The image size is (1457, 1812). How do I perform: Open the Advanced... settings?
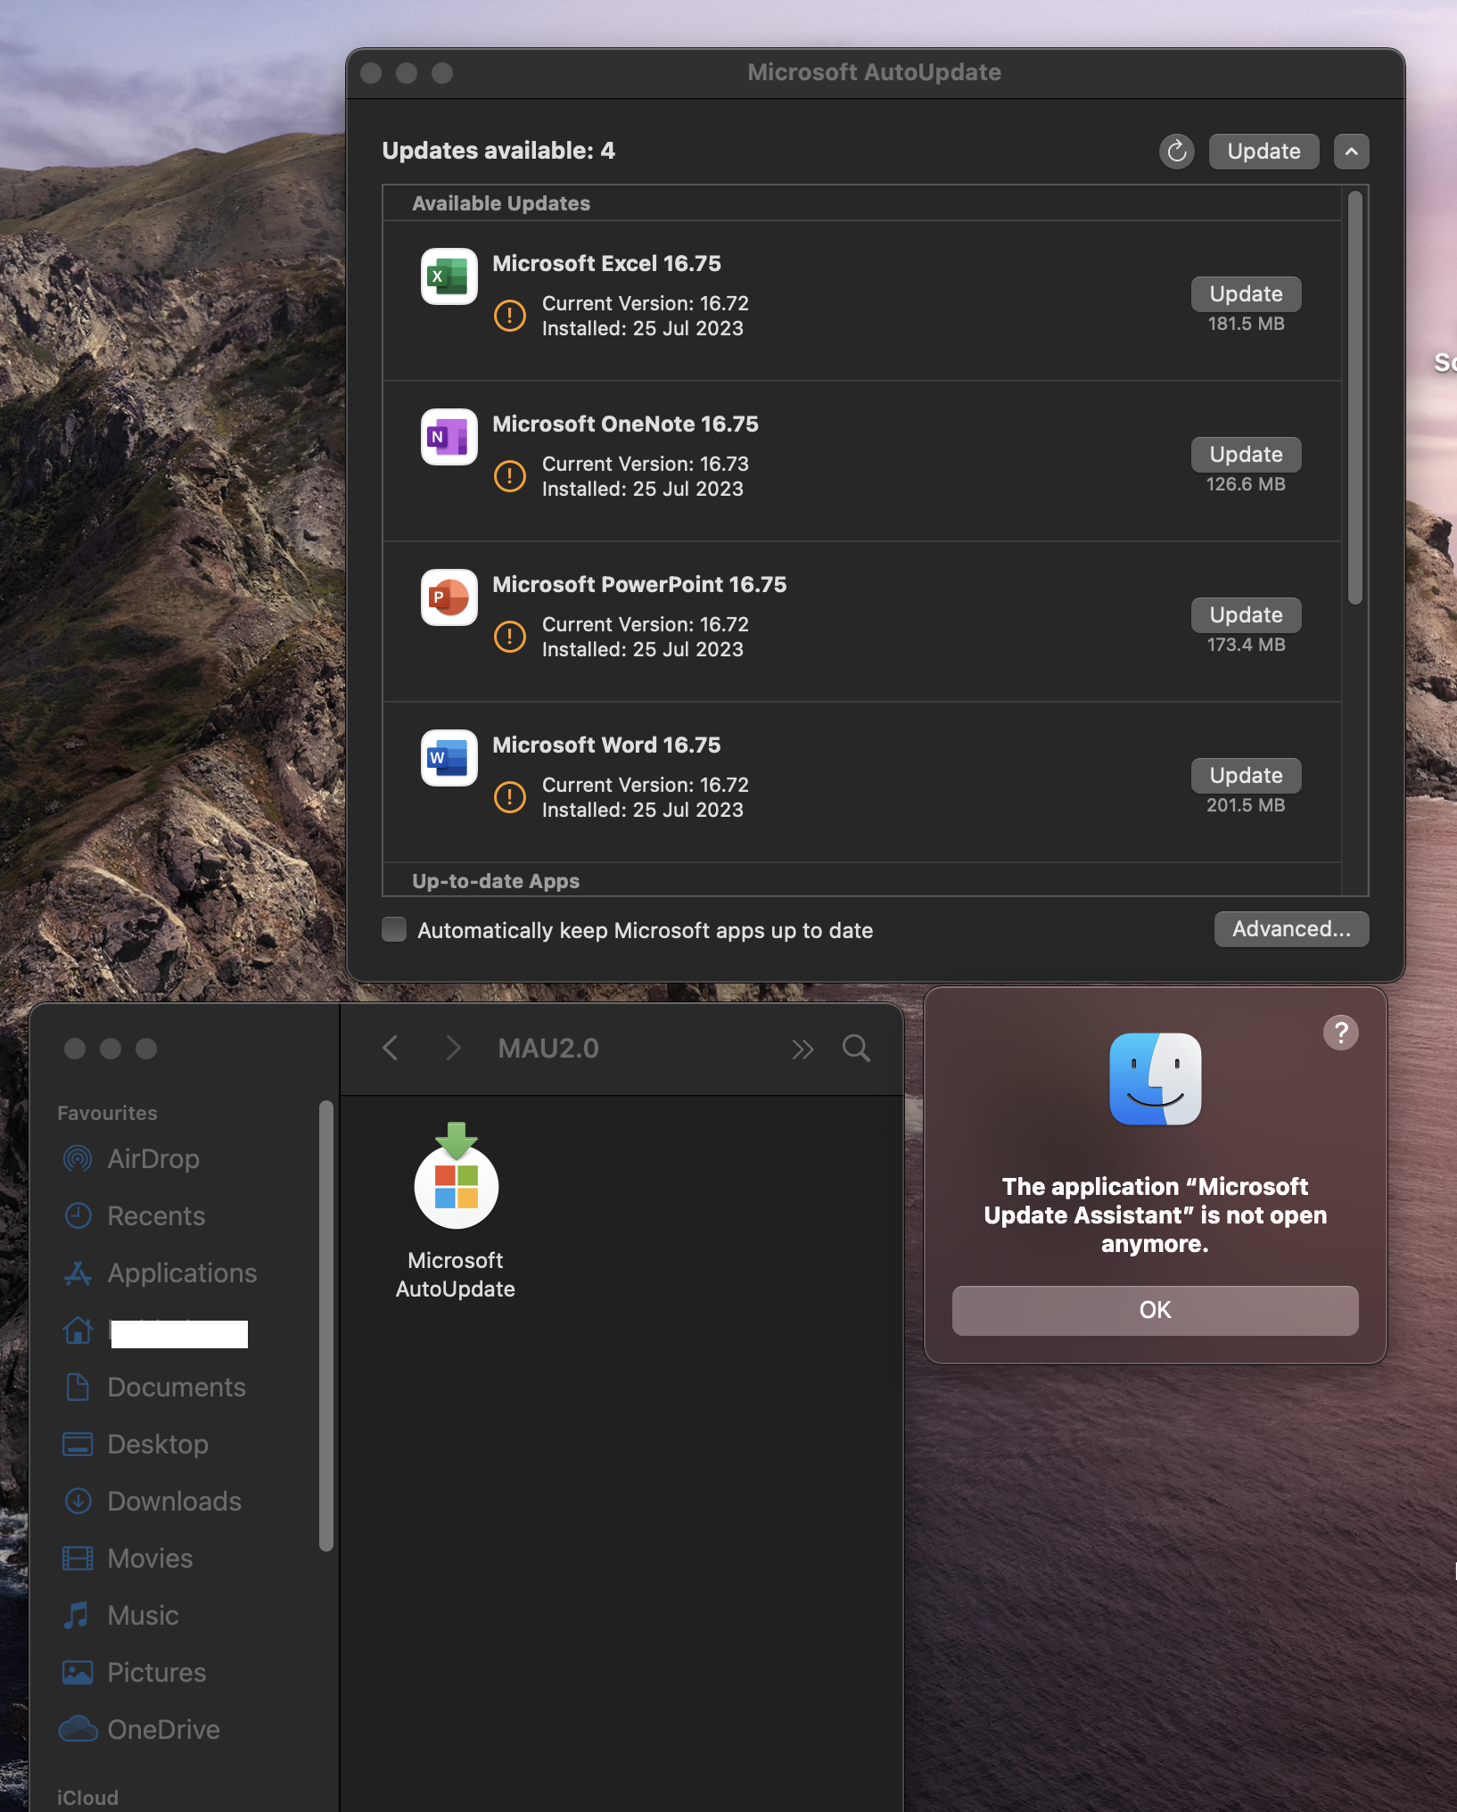[x=1291, y=929]
